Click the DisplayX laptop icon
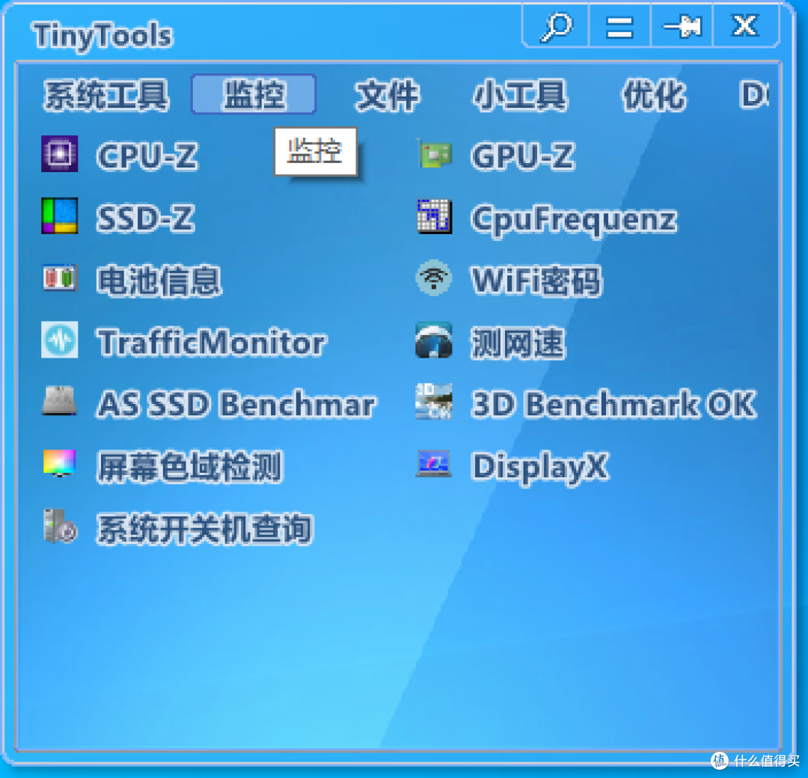The width and height of the screenshot is (808, 778). click(434, 463)
